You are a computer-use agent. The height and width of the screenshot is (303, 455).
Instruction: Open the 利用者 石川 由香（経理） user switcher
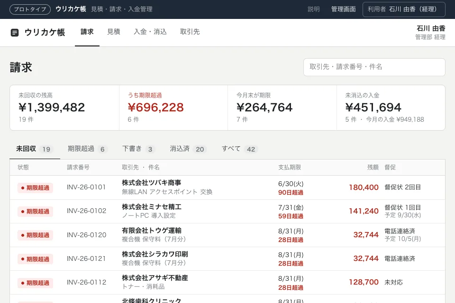pos(404,9)
